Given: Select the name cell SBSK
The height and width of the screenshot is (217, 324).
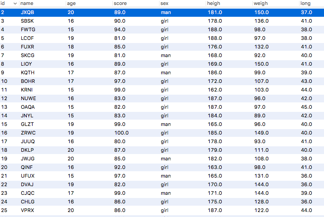Looking at the screenshot, I should point(27,21).
